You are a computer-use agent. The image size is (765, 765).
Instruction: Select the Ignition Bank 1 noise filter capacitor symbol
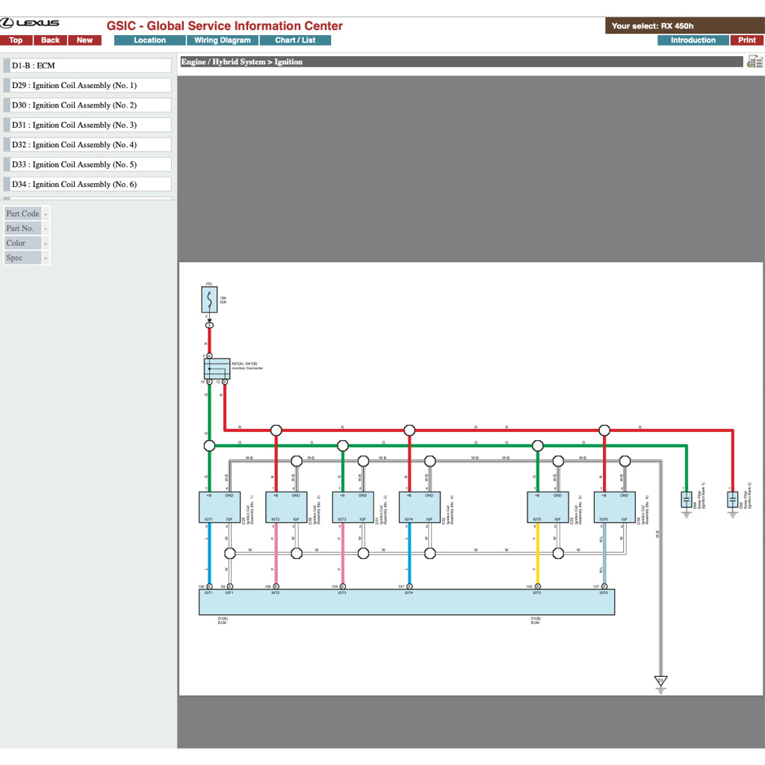[x=687, y=501]
